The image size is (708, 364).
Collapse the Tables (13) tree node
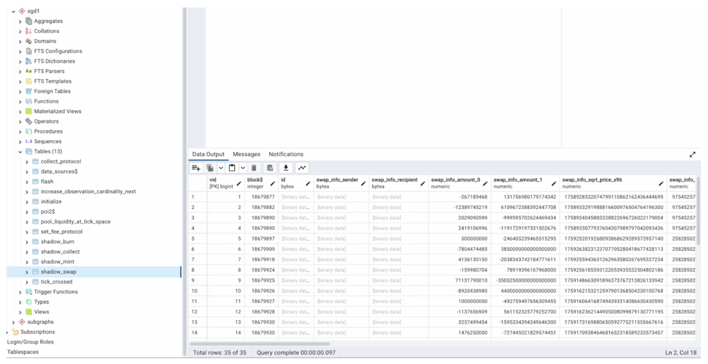[20, 152]
